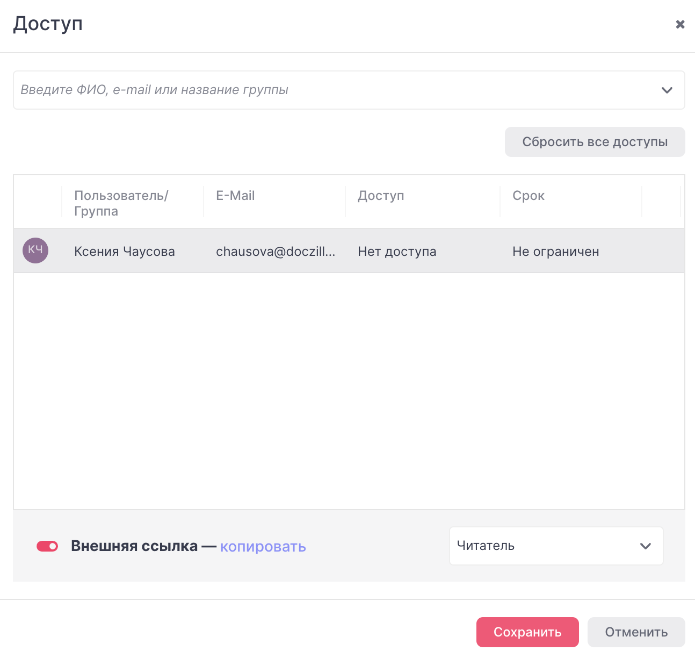Close the Доступ dialog with the X icon

pyautogui.click(x=680, y=24)
